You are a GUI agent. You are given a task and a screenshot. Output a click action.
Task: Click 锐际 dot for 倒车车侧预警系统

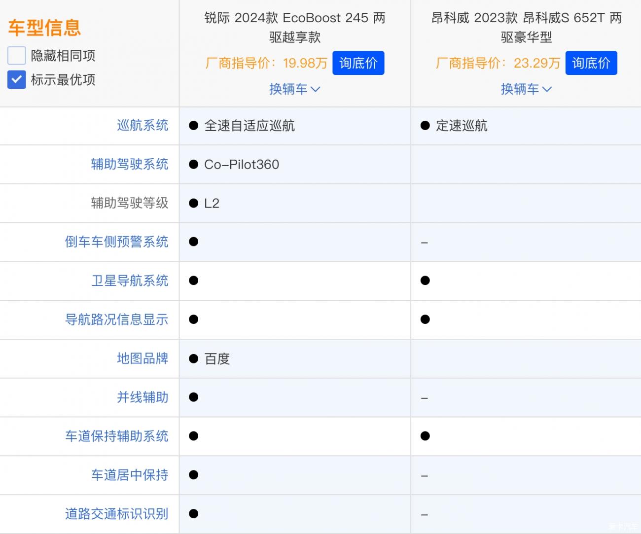[x=194, y=242]
